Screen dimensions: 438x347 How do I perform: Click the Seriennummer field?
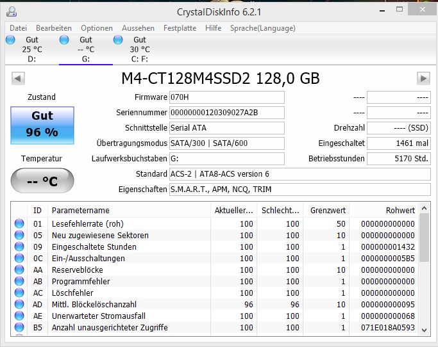(227, 113)
